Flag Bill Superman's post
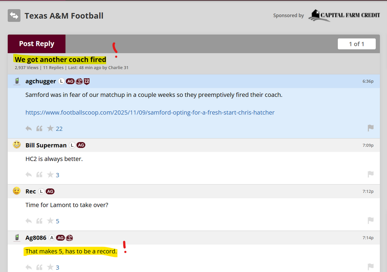Image resolution: width=387 pixels, height=272 pixels. (x=370, y=174)
